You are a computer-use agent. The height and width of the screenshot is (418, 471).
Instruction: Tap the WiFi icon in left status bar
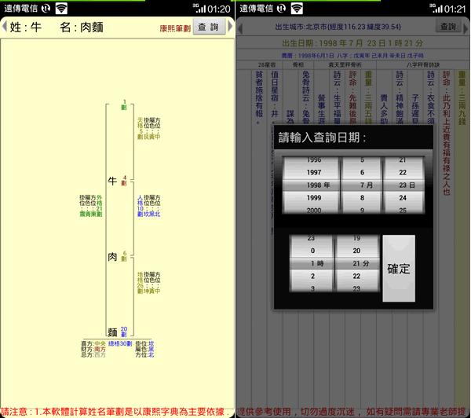(61, 9)
